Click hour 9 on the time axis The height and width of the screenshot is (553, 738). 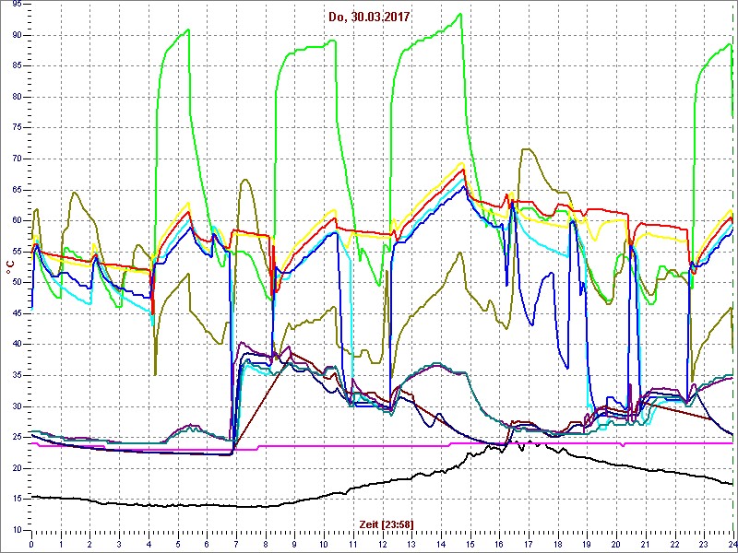coord(294,544)
